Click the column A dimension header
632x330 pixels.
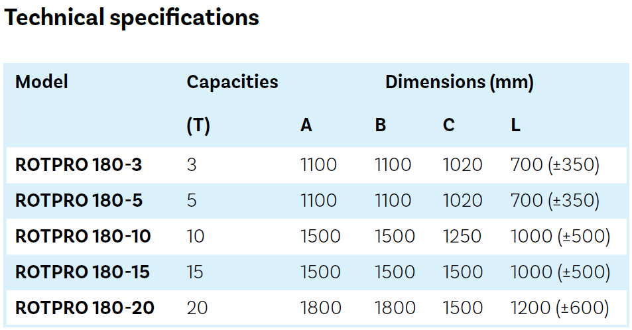point(306,125)
